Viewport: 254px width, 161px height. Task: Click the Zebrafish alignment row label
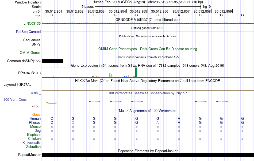coord(33,147)
